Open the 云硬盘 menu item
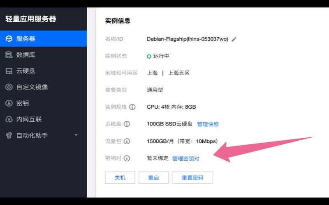Viewport: 329px width, 205px height. point(44,71)
